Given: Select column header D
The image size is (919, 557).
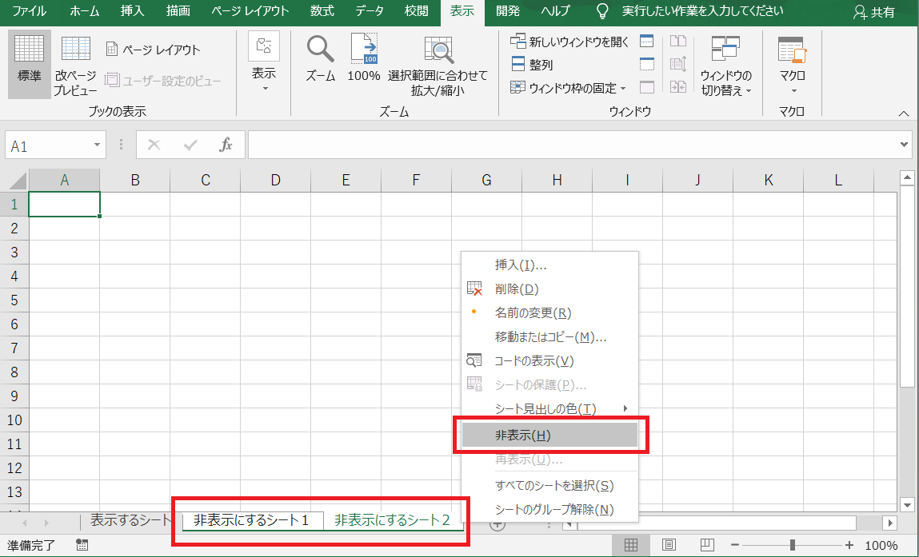Looking at the screenshot, I should click(x=275, y=181).
